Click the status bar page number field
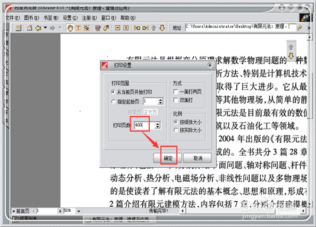316x227 pixels. (47, 211)
